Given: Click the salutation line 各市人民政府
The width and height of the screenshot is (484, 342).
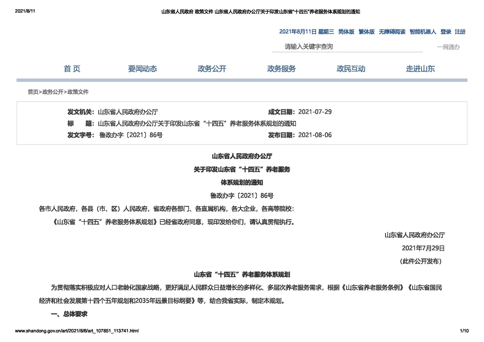Looking at the screenshot, I should [166, 209].
